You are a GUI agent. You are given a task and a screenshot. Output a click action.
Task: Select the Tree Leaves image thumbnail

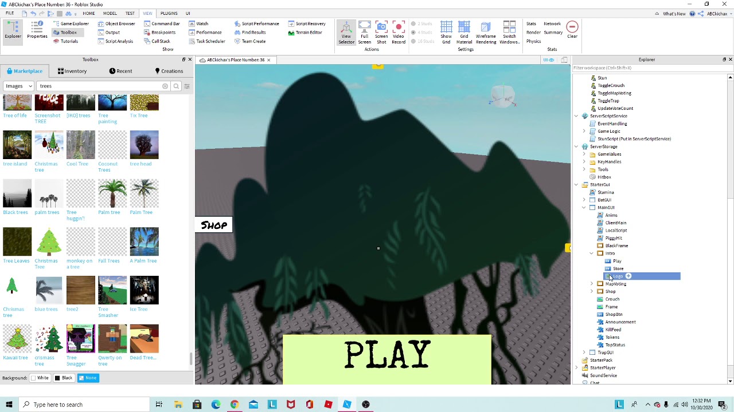(x=17, y=242)
